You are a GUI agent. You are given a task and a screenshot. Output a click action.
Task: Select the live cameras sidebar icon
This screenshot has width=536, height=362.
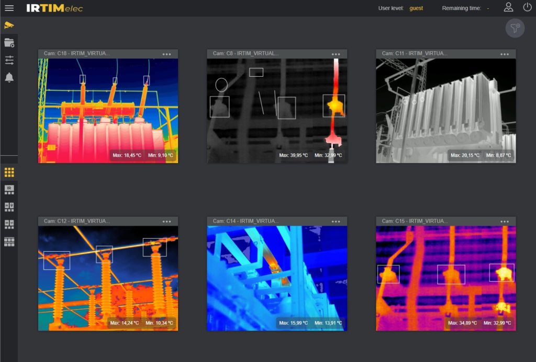click(x=9, y=25)
